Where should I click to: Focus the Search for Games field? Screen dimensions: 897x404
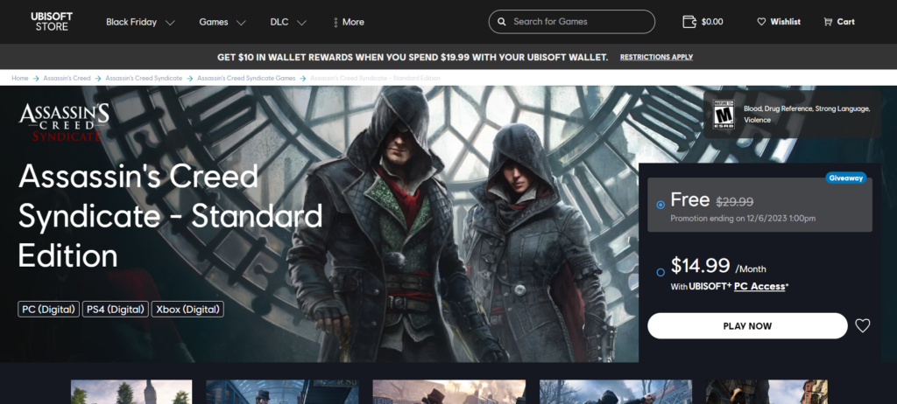coord(571,22)
